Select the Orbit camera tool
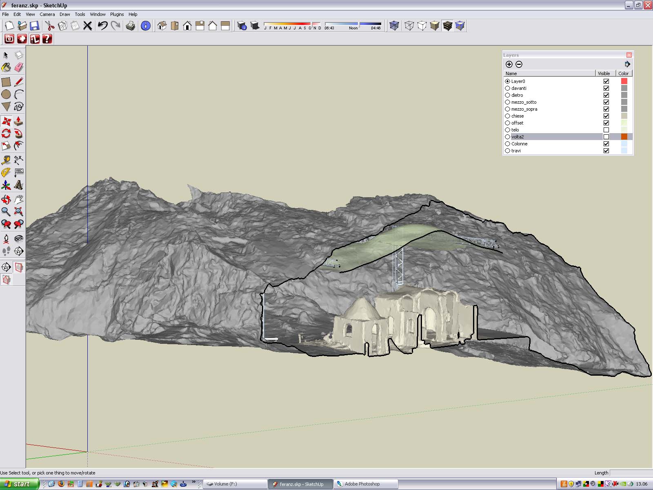 6,199
